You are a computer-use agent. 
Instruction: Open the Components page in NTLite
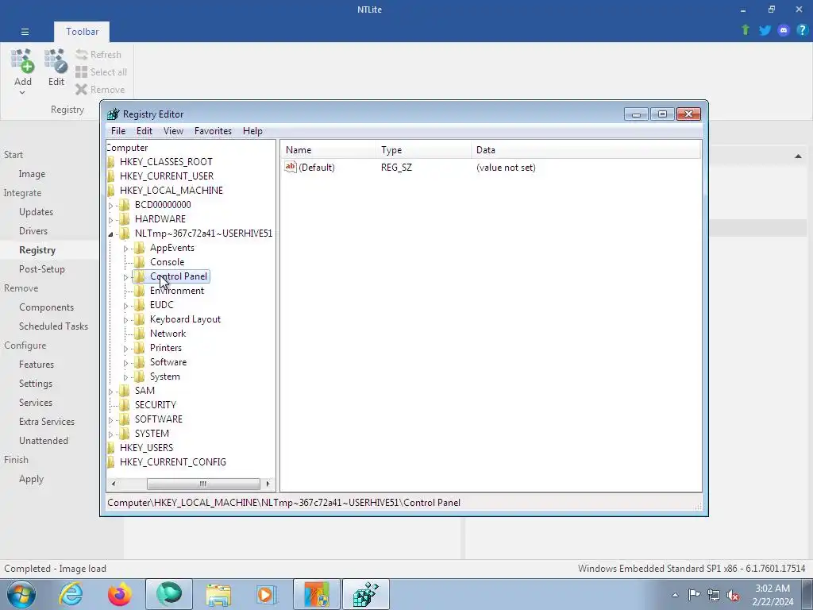coord(46,307)
